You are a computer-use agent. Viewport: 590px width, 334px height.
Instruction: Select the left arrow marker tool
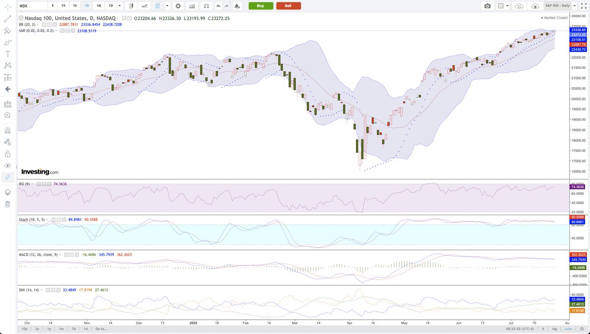pyautogui.click(x=7, y=89)
